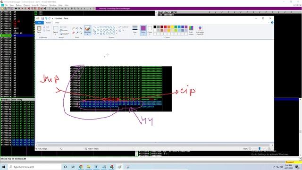Click the Paint zoom out minus button

[250, 149]
